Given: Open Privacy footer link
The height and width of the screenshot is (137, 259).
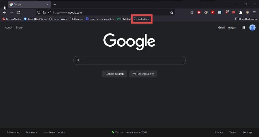Looking at the screenshot, I should [219, 132].
